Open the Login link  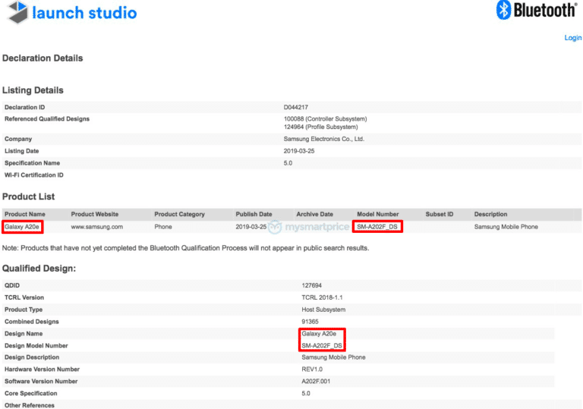pos(572,37)
